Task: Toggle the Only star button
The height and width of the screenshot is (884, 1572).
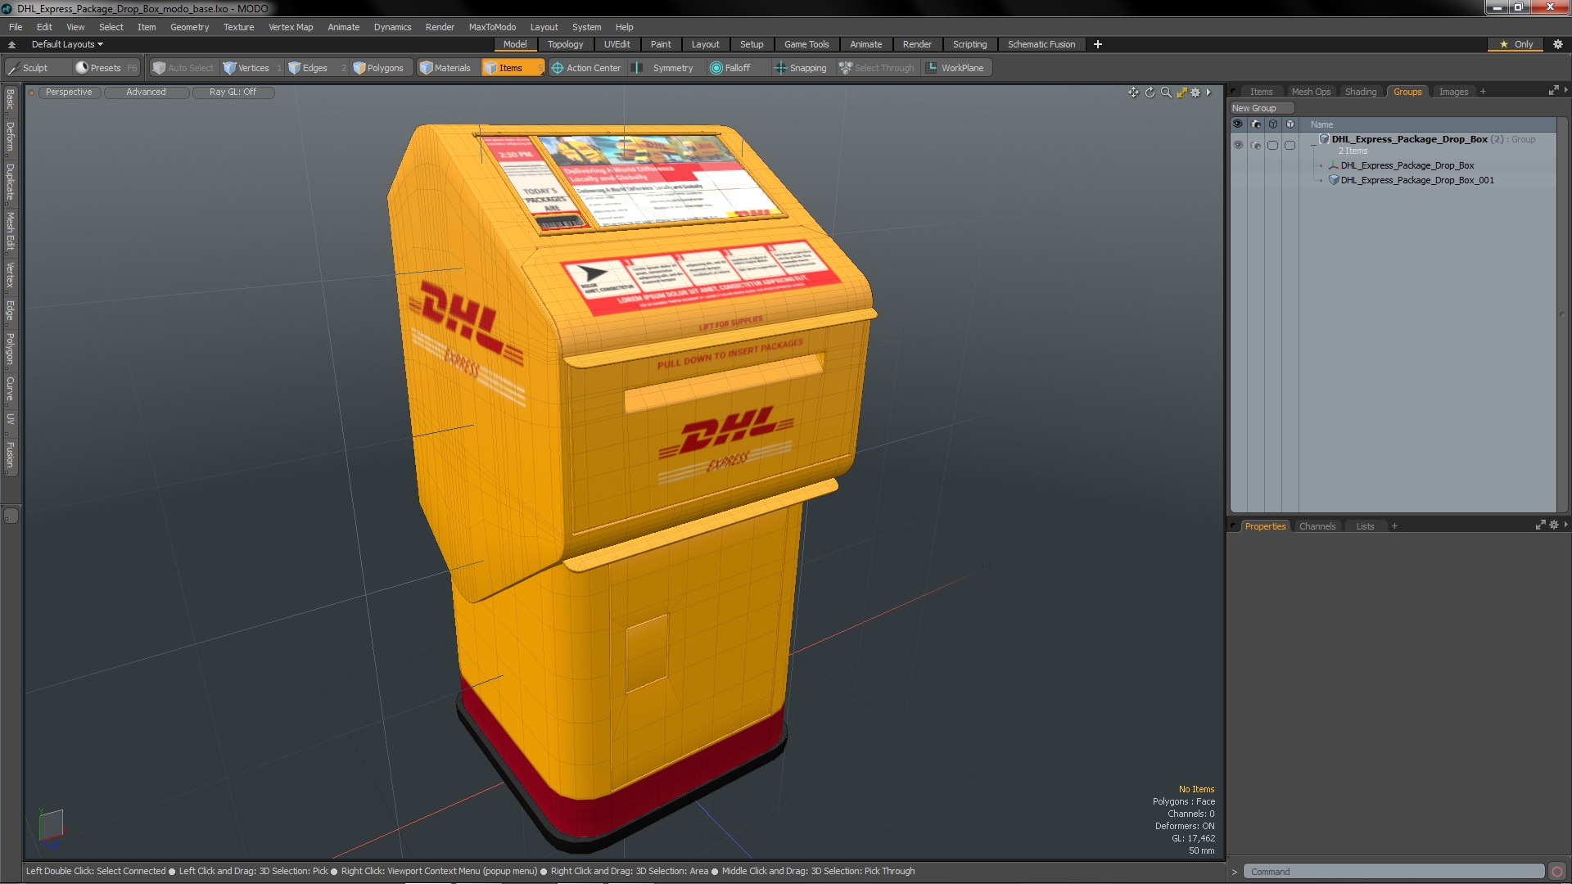Action: click(x=1516, y=44)
